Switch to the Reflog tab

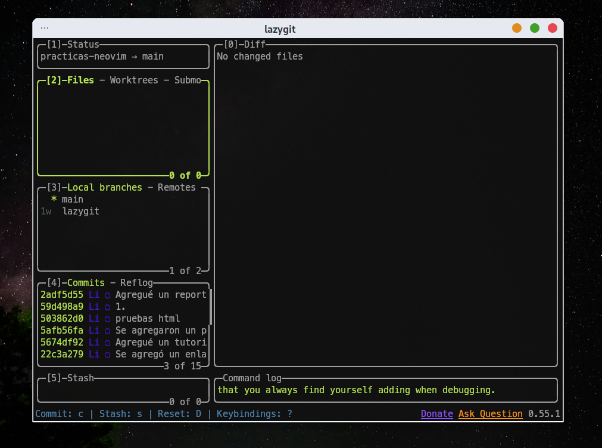136,282
